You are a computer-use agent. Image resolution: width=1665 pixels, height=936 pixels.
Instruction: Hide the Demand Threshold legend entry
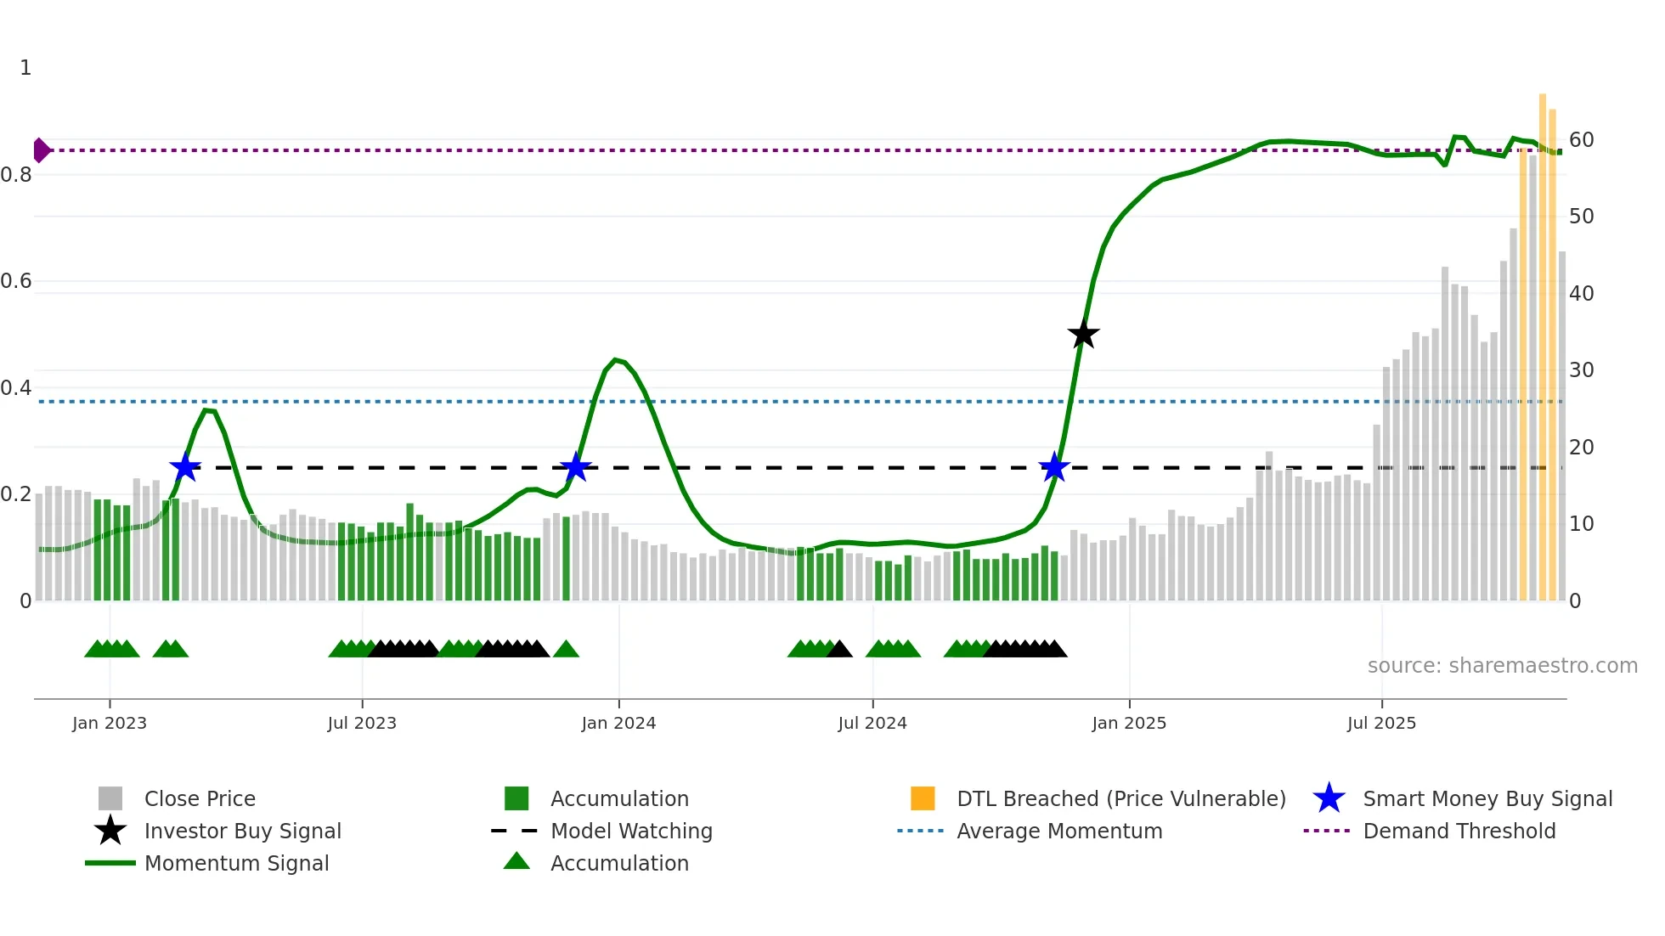click(1459, 831)
